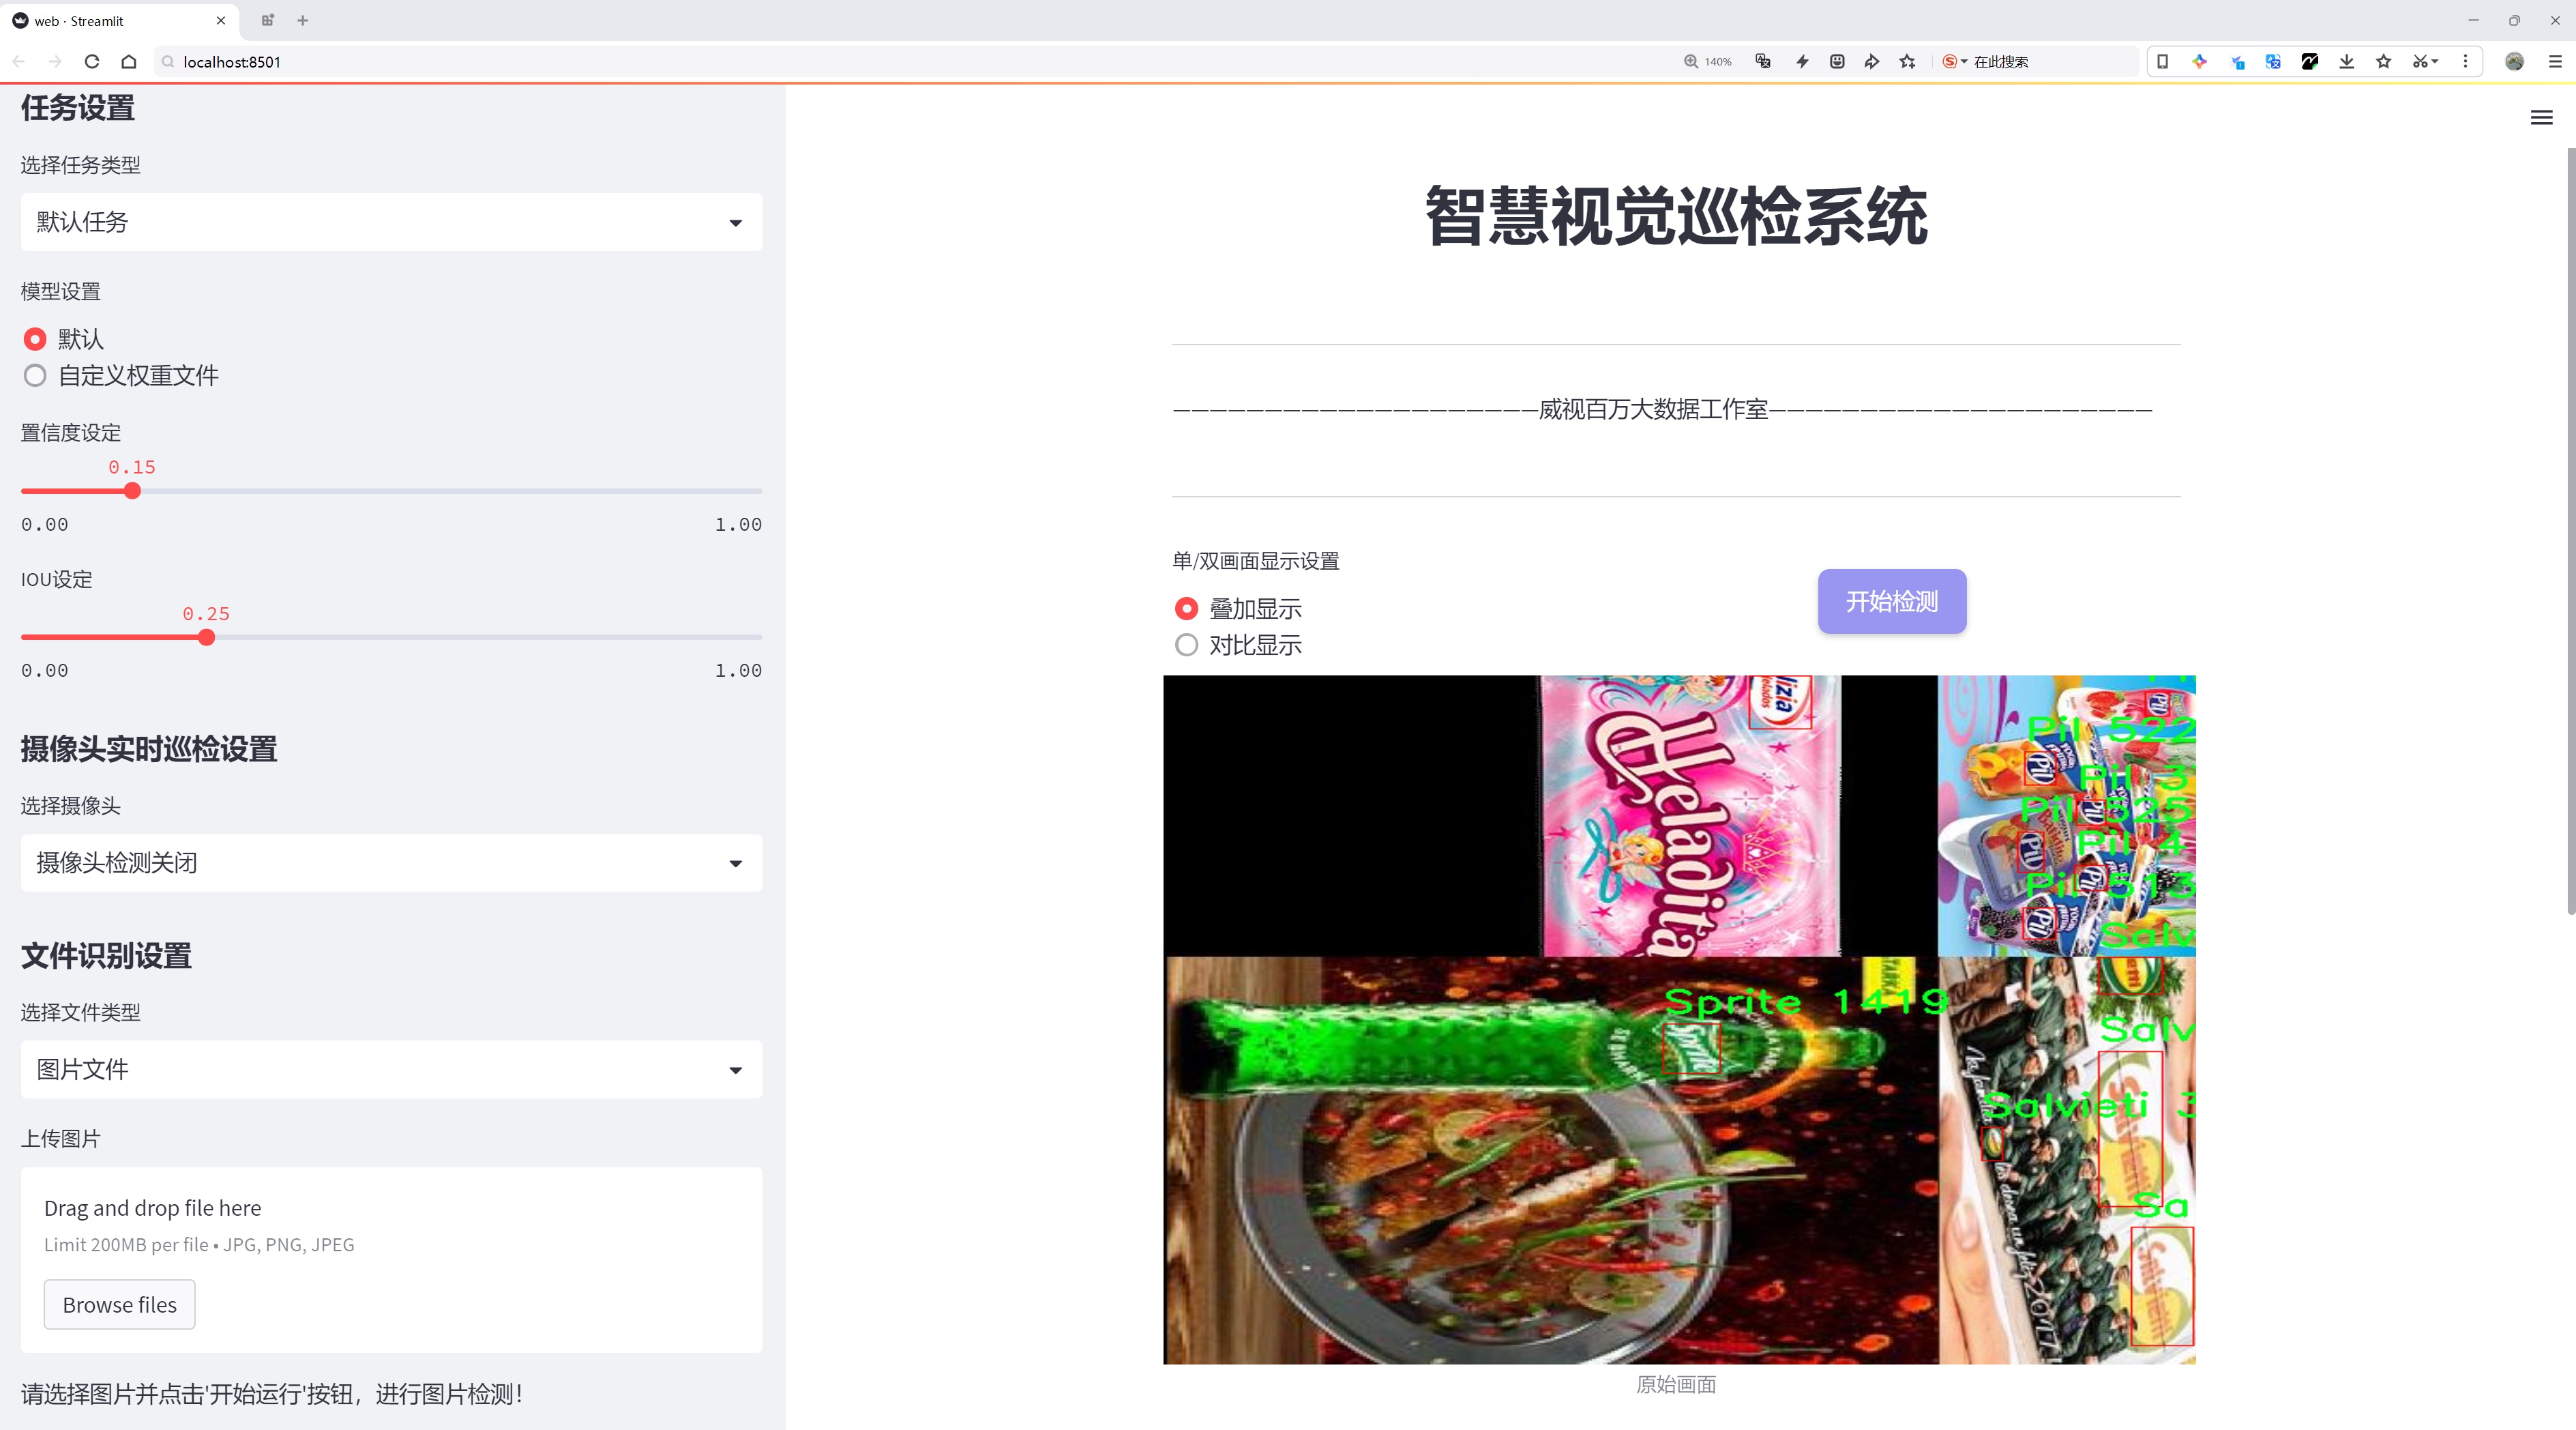
Task: Click the blue notification extension icon
Action: tap(2237, 62)
